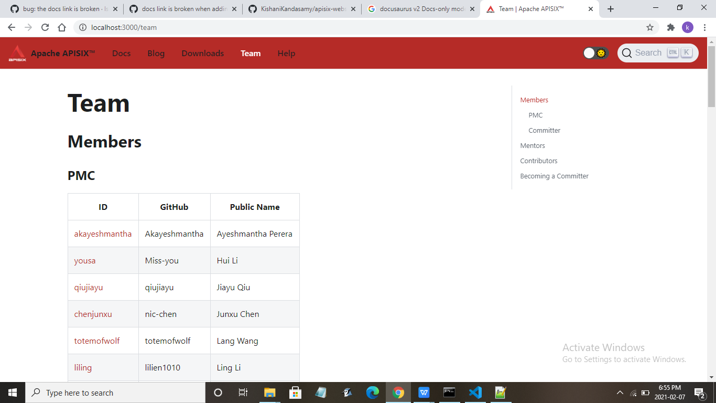
Task: Bookmark this page with the star
Action: 650,27
